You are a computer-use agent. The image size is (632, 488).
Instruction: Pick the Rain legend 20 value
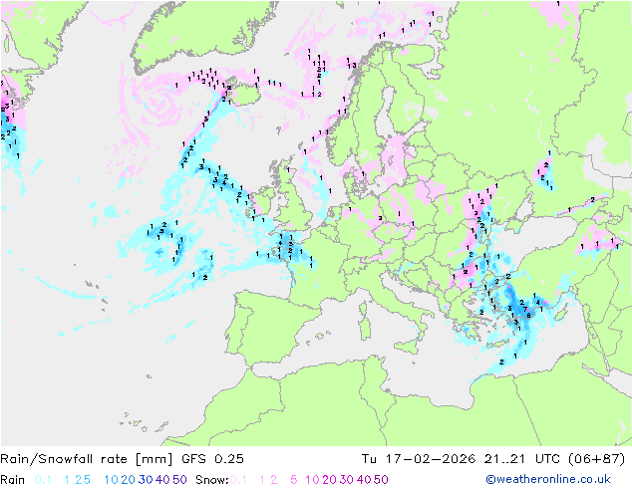pyautogui.click(x=128, y=480)
